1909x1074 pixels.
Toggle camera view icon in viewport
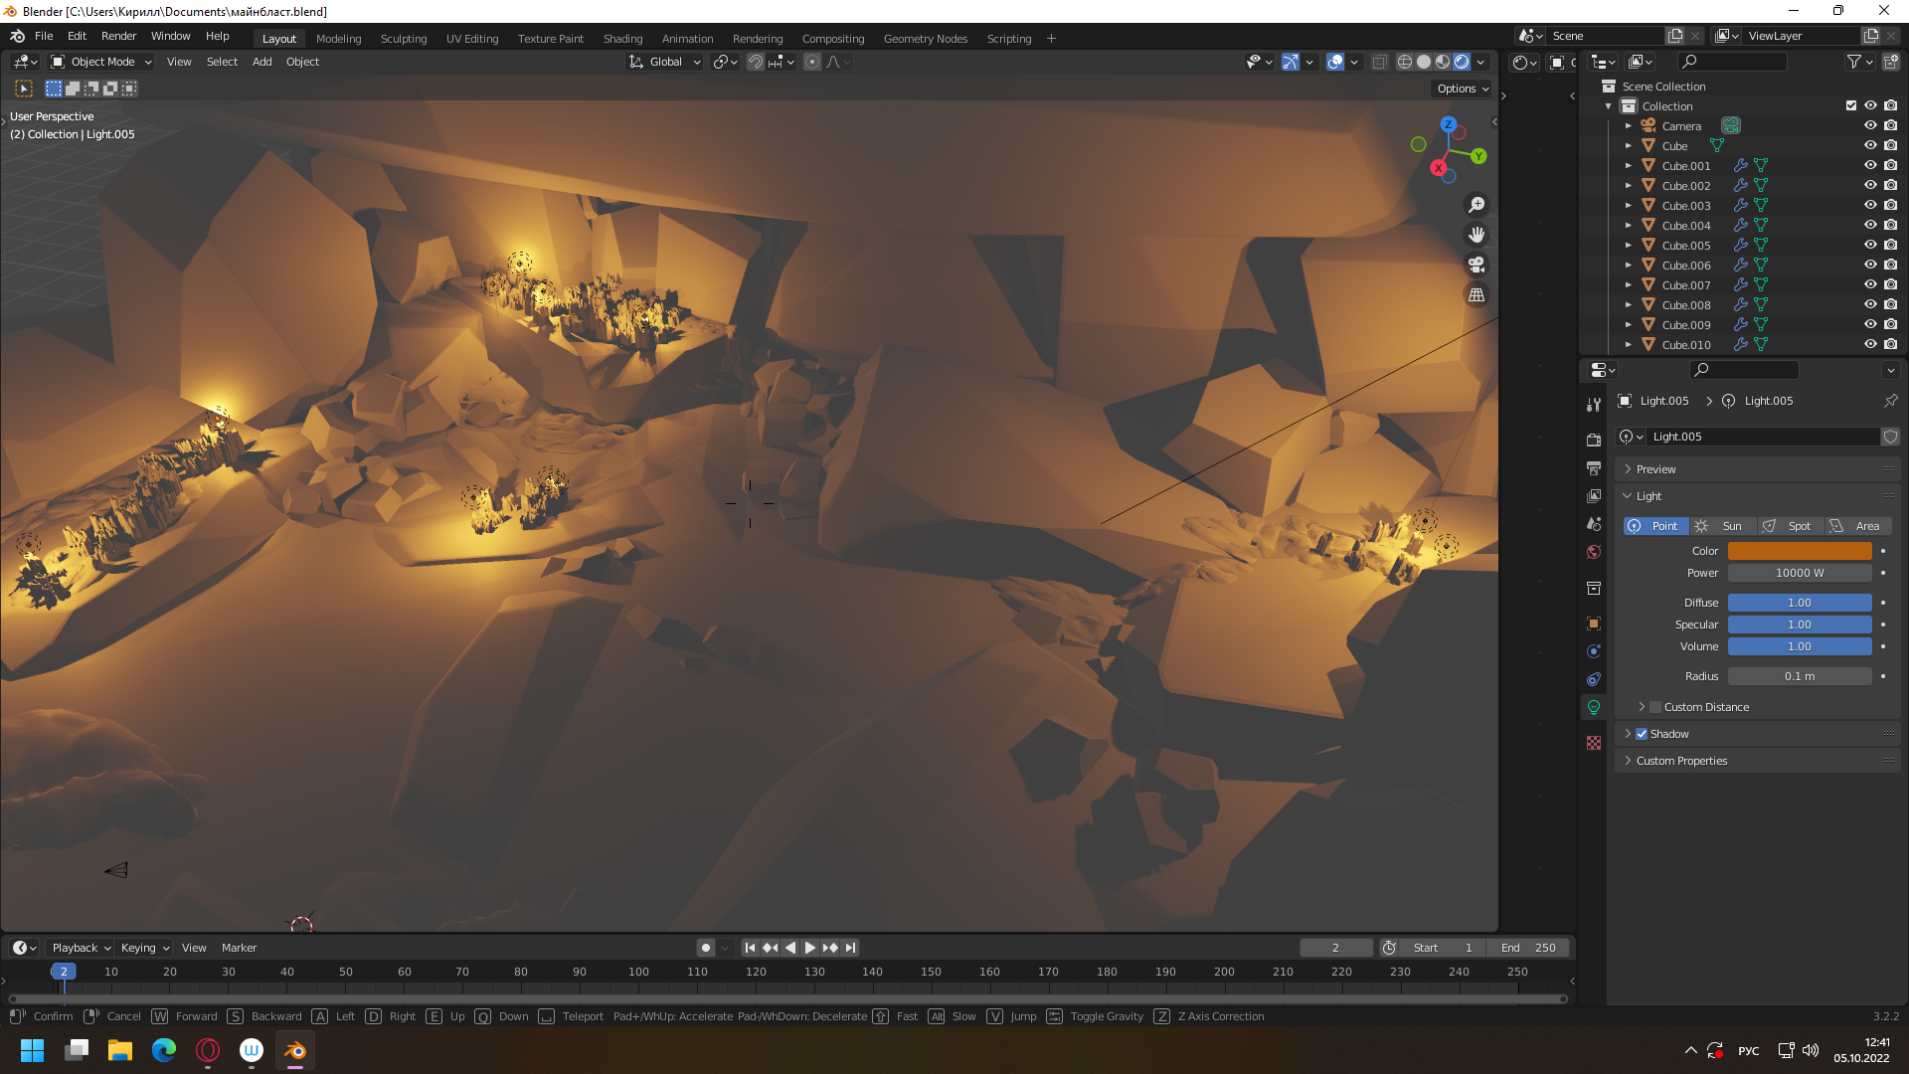[x=1476, y=265]
